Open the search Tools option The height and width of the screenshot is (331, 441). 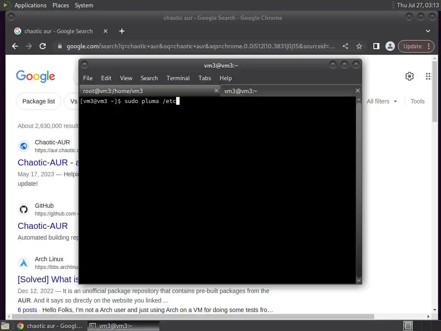click(417, 101)
